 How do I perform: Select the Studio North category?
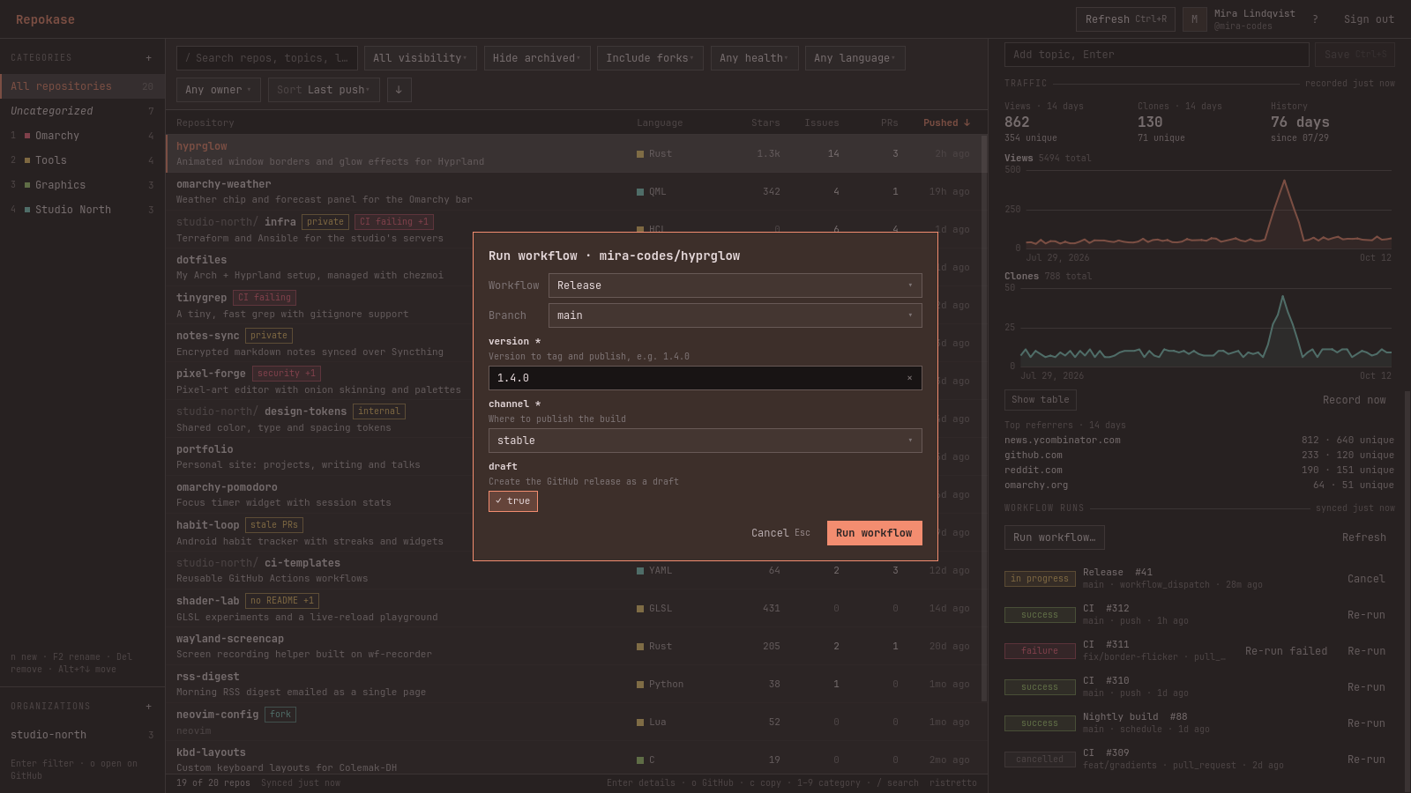tap(83, 210)
